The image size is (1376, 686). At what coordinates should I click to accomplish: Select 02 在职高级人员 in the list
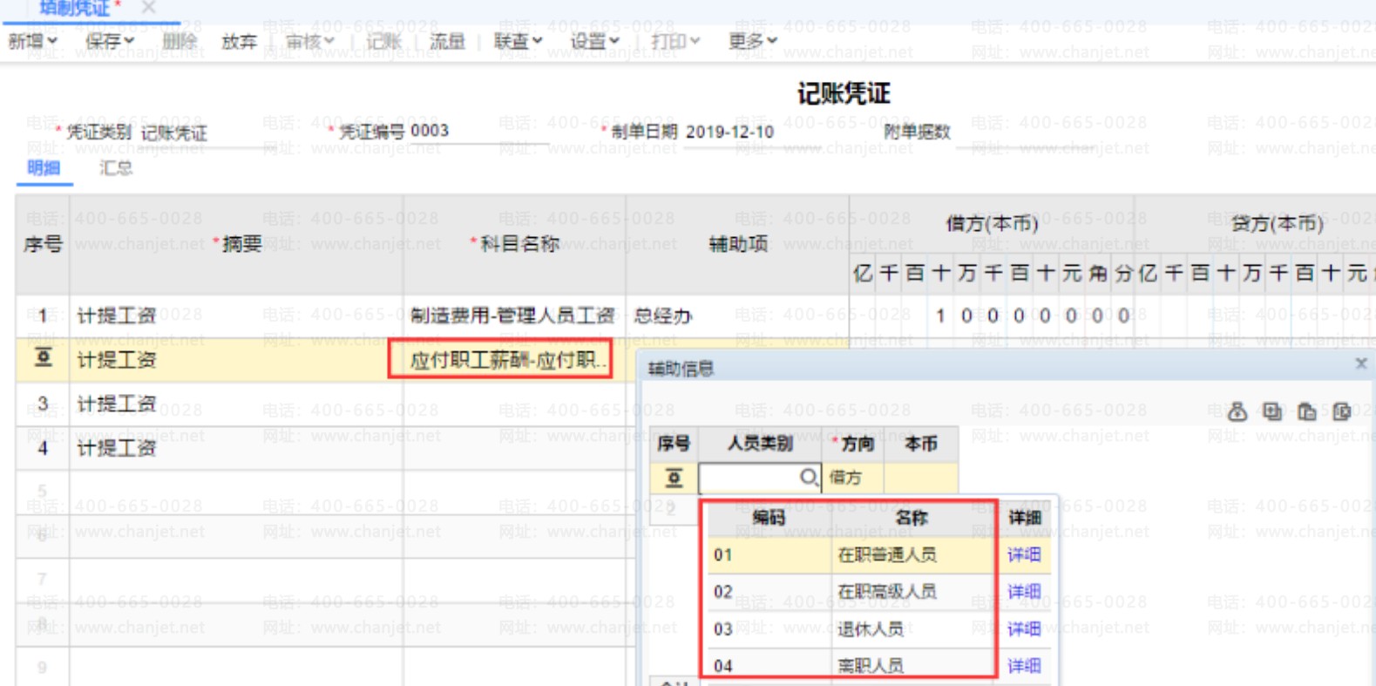coord(851,592)
